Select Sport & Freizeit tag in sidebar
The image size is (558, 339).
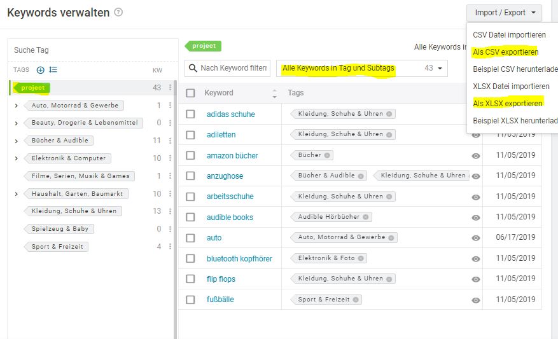coord(57,247)
